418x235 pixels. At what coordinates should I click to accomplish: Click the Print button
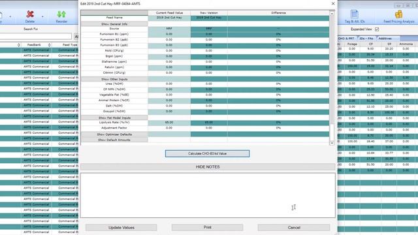[x=208, y=227]
